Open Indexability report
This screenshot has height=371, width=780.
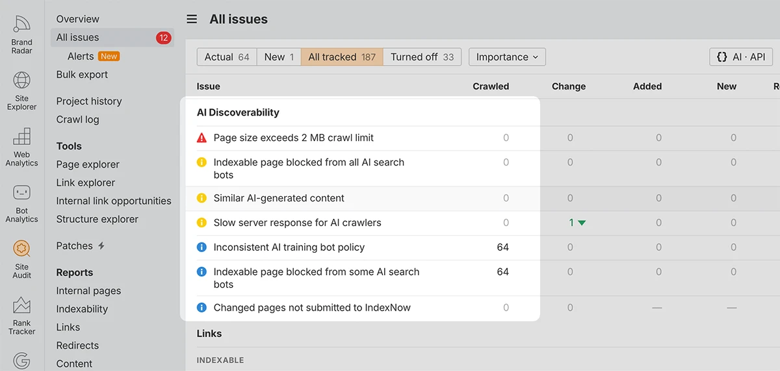(x=82, y=309)
